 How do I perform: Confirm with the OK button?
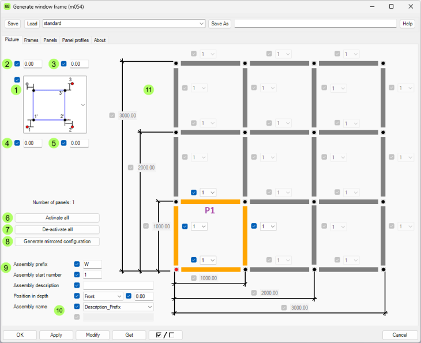(x=20, y=335)
